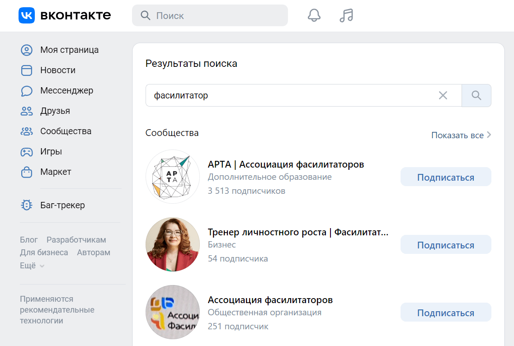Subscribe to Тренер личностного роста

[x=446, y=245]
